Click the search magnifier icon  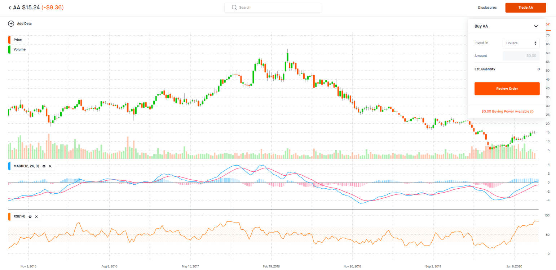click(234, 8)
